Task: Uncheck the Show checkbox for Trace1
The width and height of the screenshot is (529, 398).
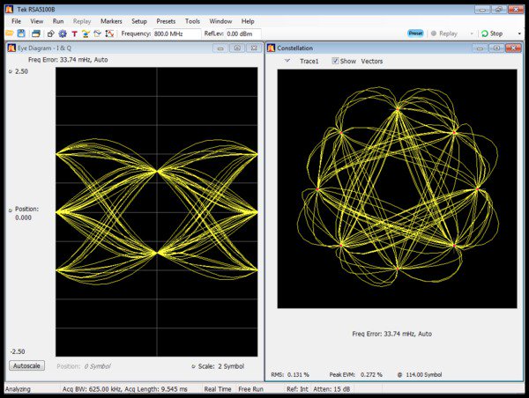Action: click(x=335, y=62)
